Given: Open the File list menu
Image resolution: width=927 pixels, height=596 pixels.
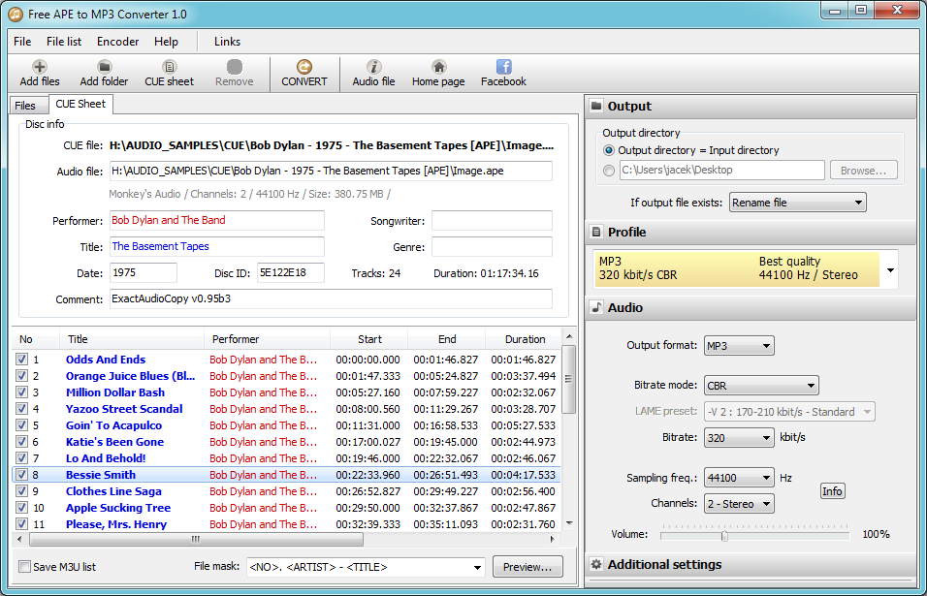Looking at the screenshot, I should click(64, 42).
